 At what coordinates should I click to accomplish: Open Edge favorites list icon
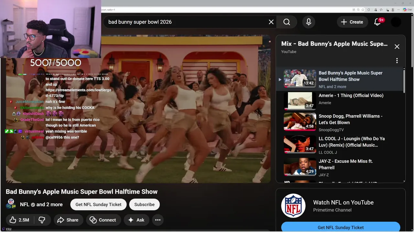tap(381, 10)
